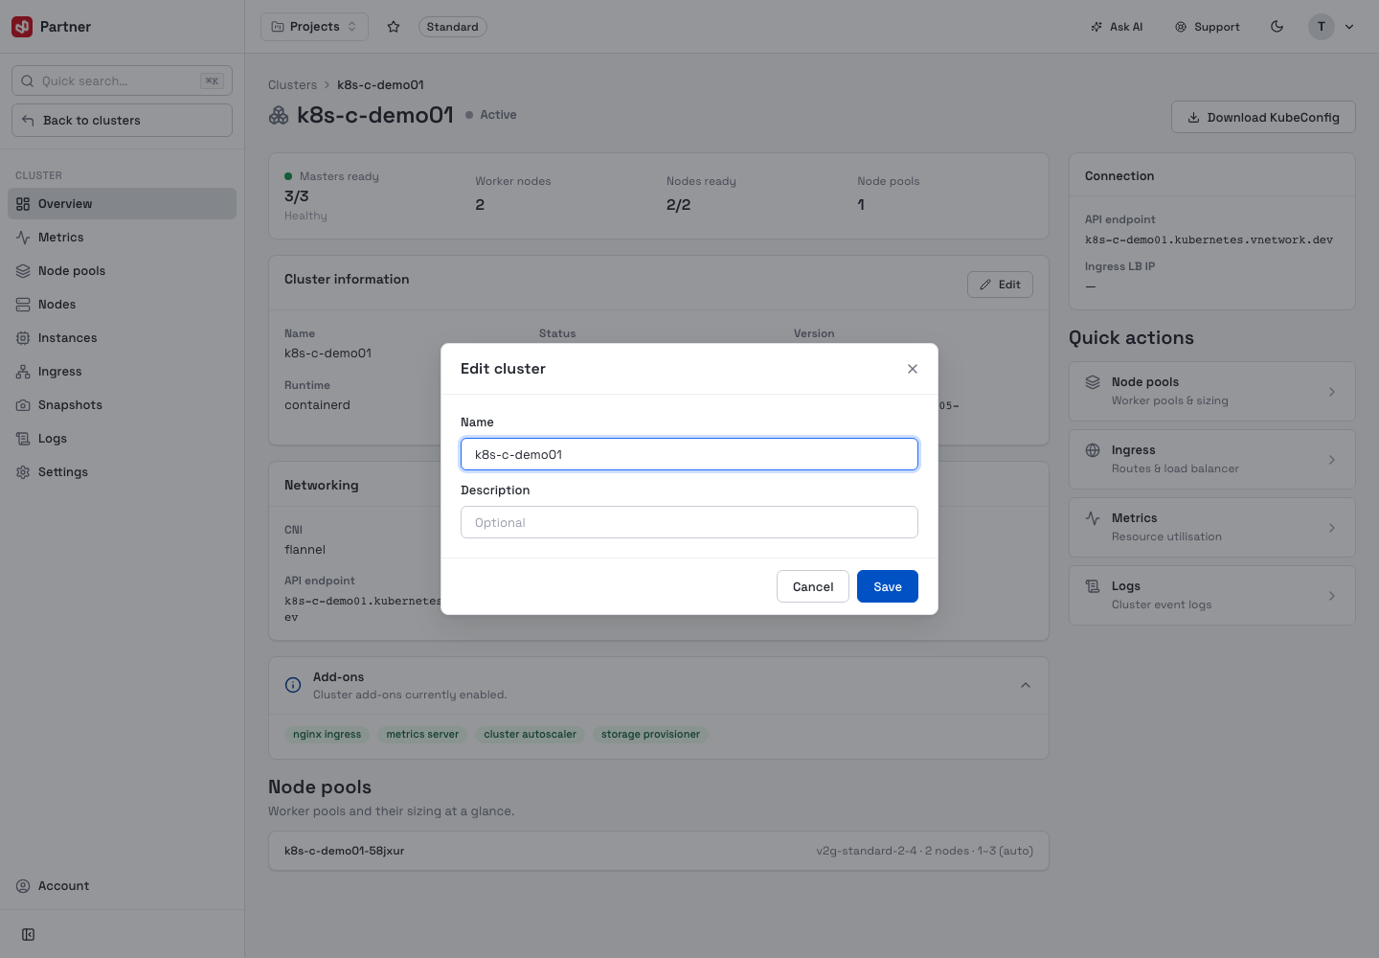Open Nodes in the sidebar
Image resolution: width=1379 pixels, height=958 pixels.
[122, 304]
